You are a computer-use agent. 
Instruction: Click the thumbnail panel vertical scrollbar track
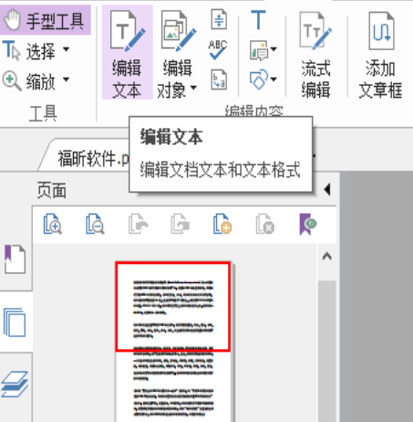(327, 351)
